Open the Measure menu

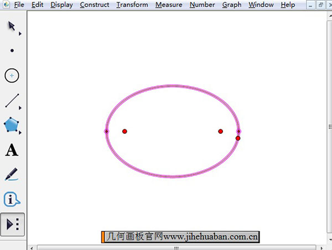169,4
